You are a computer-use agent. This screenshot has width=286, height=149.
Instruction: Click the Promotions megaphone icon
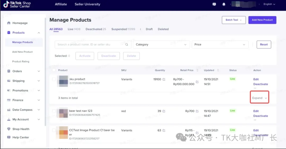pyautogui.click(x=9, y=90)
